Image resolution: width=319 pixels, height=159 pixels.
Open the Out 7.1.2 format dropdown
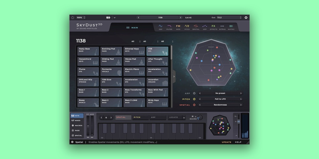click(x=229, y=17)
